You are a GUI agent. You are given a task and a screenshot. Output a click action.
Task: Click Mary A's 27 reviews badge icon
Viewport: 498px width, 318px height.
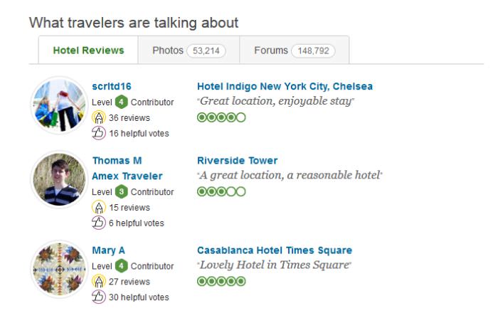tap(99, 282)
